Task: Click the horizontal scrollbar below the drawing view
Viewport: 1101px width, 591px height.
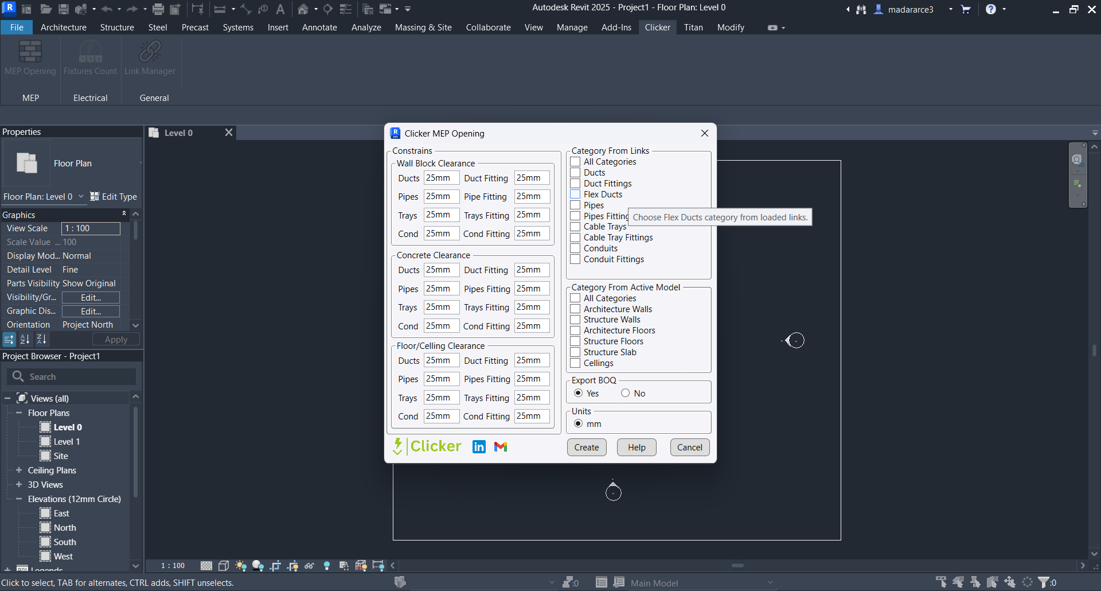Action: point(737,566)
